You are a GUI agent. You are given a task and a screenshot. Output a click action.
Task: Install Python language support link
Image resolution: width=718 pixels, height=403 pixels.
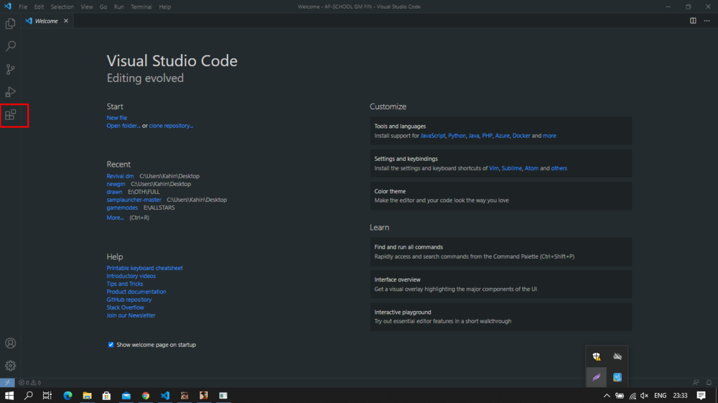[457, 136]
